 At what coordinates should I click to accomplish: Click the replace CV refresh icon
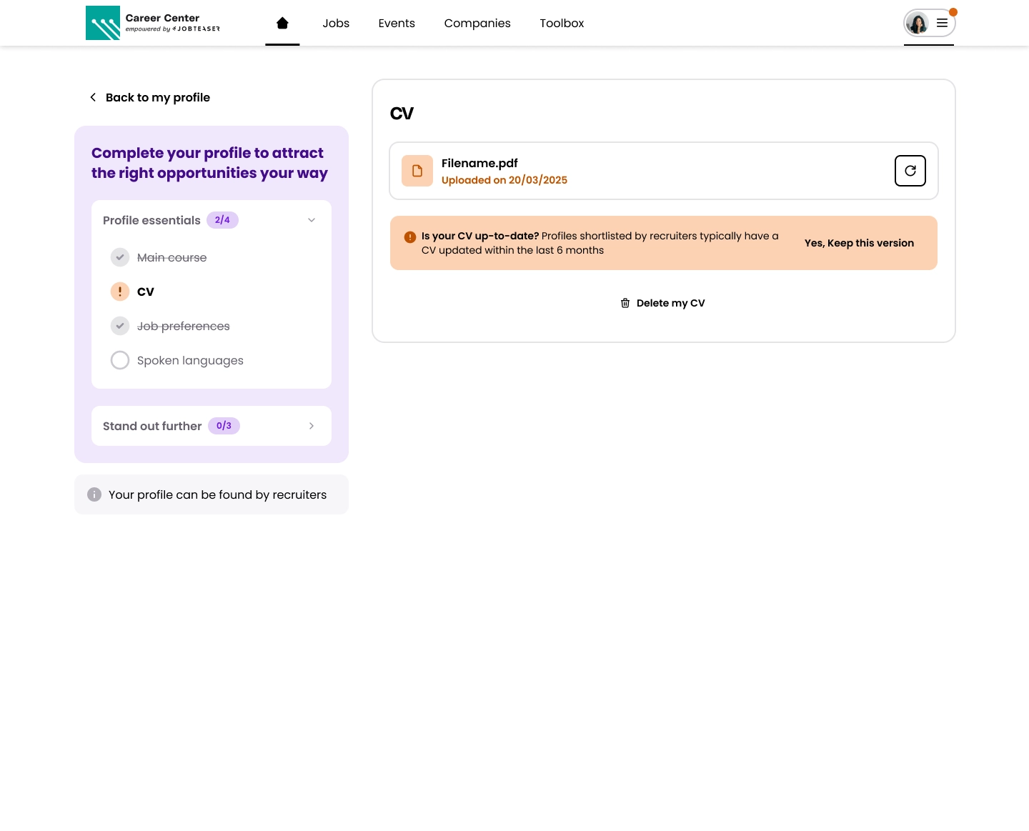tap(910, 171)
